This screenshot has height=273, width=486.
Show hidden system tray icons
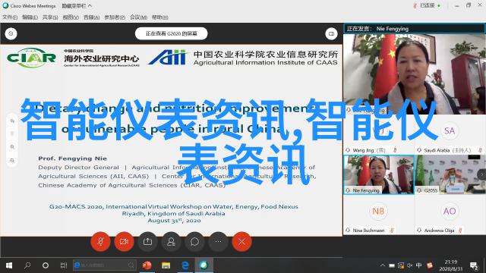pyautogui.click(x=383, y=265)
